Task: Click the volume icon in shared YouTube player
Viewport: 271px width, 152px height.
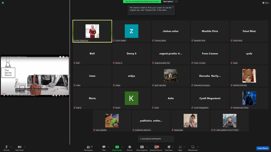Action: 11,95
